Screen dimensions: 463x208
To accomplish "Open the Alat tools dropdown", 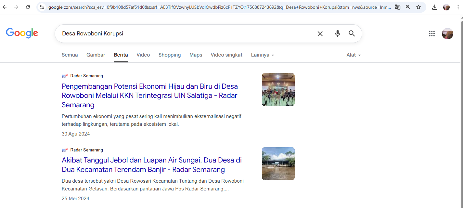I will click(x=354, y=55).
